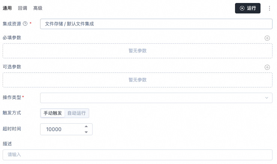The width and height of the screenshot is (277, 164).
Task: Focus the 描述 text input field
Action: [x=138, y=155]
